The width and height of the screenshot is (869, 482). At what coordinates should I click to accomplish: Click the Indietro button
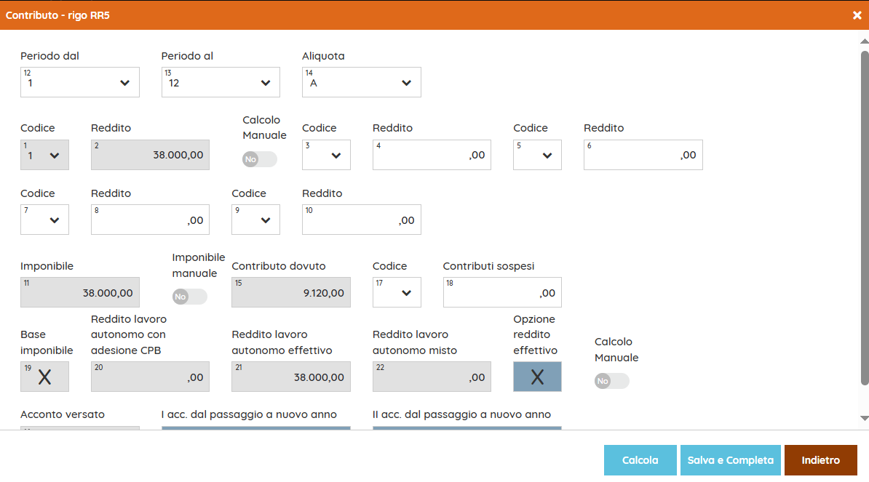821,460
